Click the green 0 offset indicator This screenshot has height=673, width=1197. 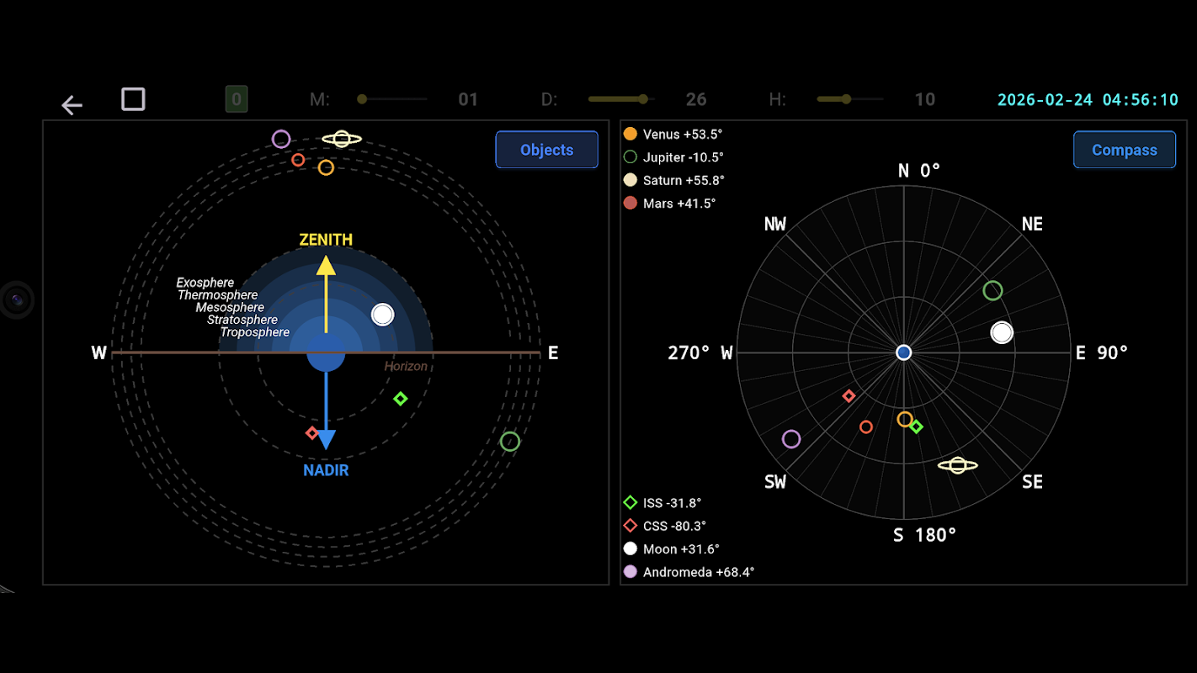tap(237, 99)
